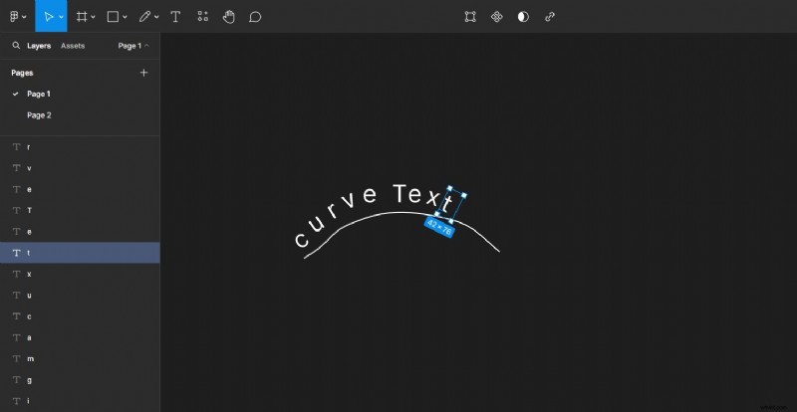Activate the Hand tool
The image size is (797, 412).
click(x=228, y=17)
